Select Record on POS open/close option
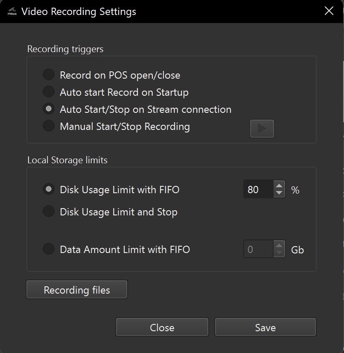 pyautogui.click(x=49, y=75)
